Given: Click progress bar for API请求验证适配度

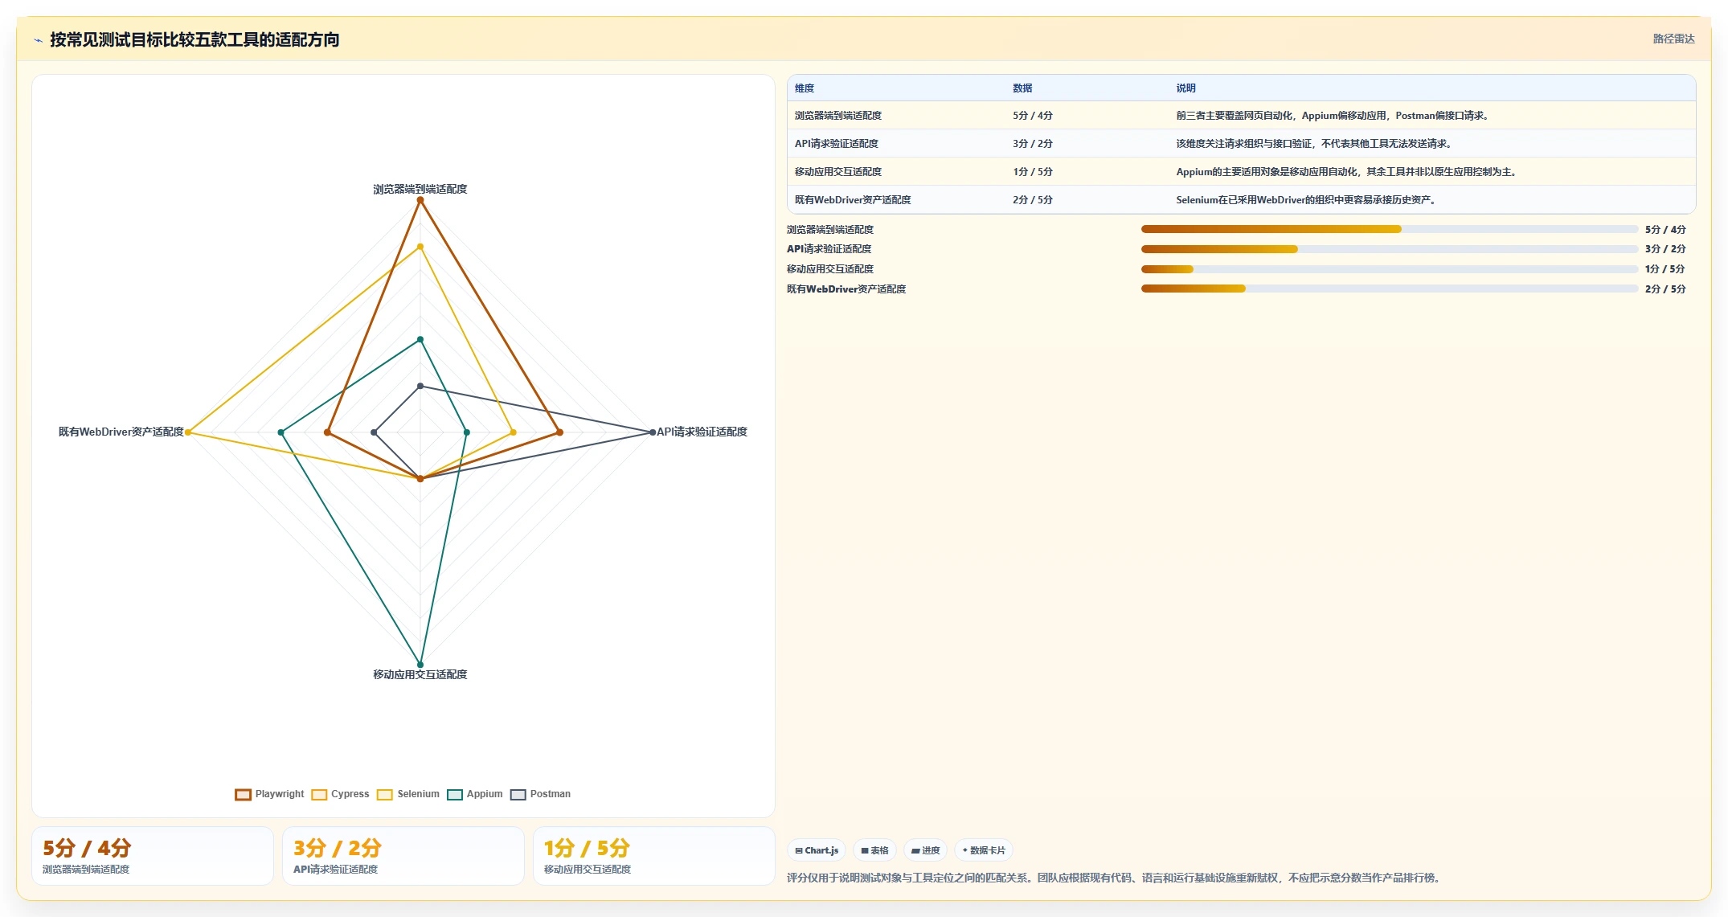Looking at the screenshot, I should coord(1389,249).
